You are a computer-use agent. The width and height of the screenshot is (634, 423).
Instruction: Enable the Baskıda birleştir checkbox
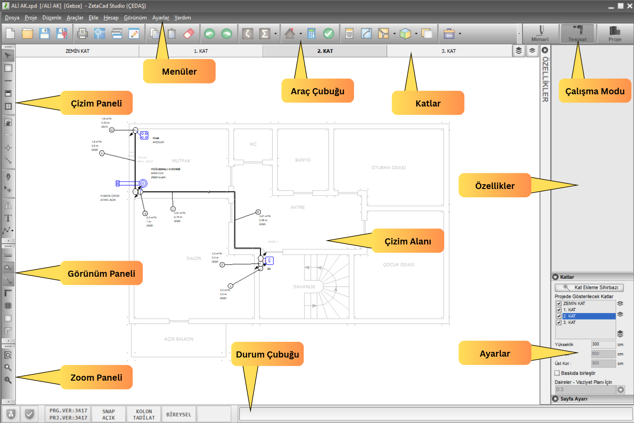[557, 373]
